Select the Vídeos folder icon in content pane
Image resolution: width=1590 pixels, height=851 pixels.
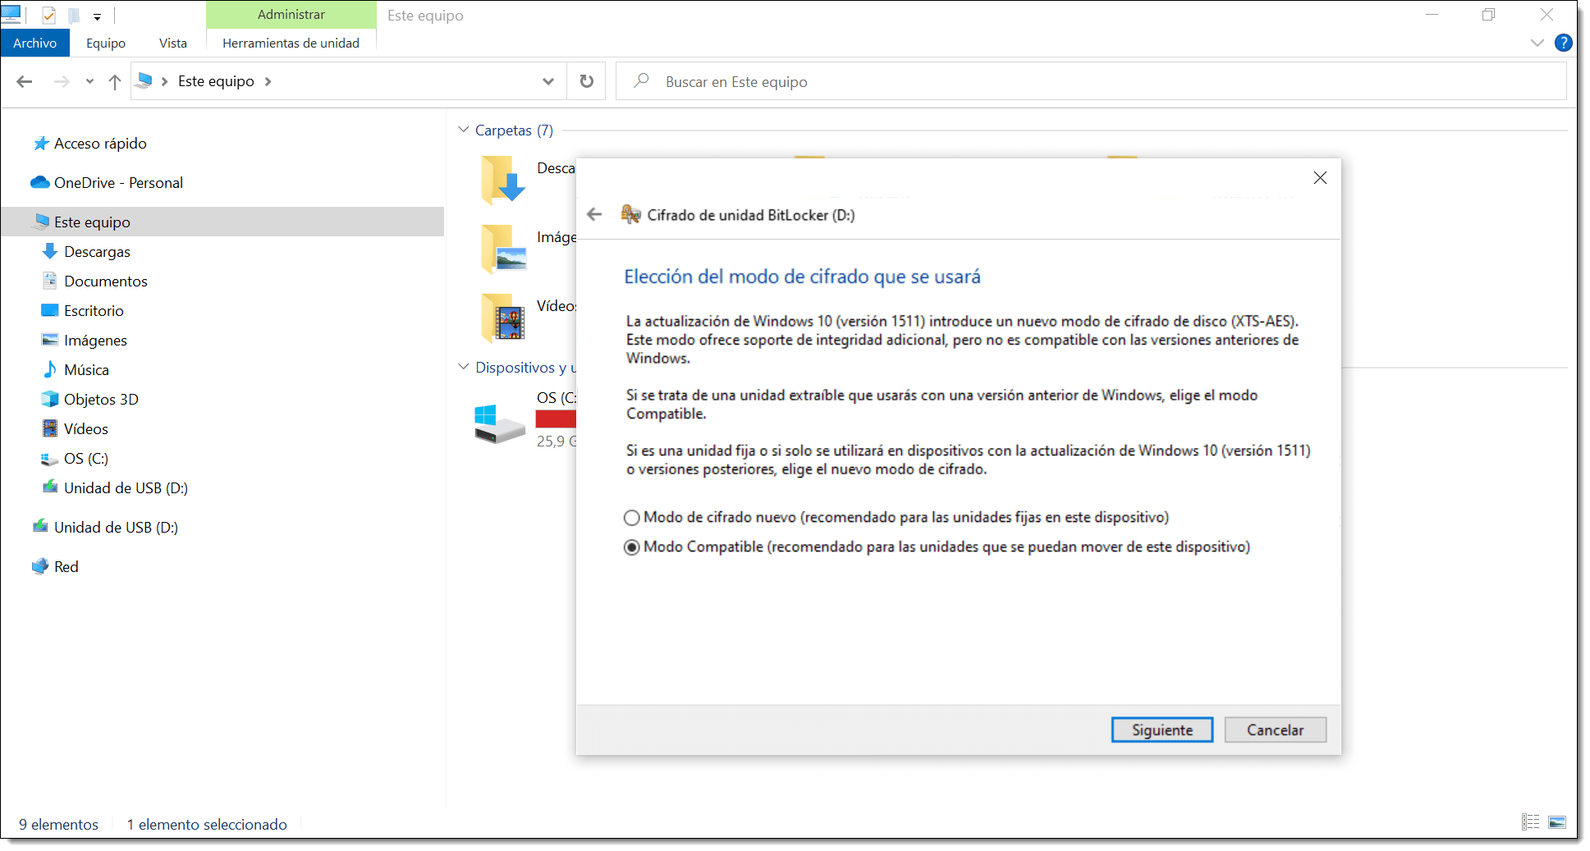click(503, 318)
